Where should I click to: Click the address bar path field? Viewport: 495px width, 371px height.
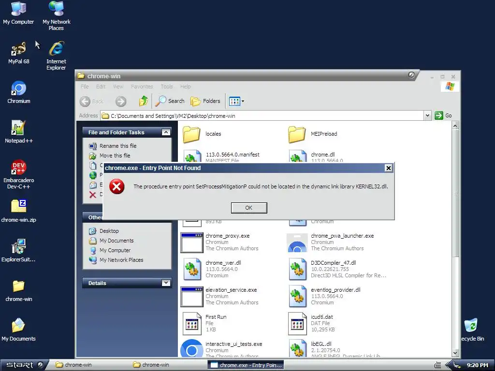[262, 116]
